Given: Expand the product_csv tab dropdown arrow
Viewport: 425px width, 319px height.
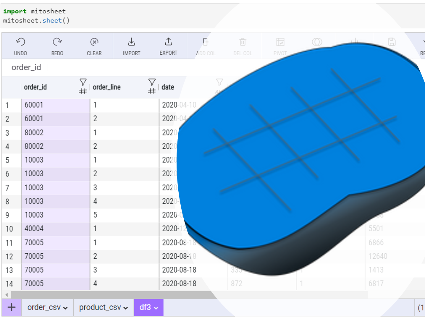Looking at the screenshot, I should [x=126, y=308].
